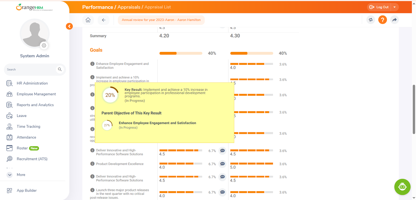This screenshot has height=200, width=416.
Task: Open comment icon for Product Development Excellence
Action: [222, 164]
